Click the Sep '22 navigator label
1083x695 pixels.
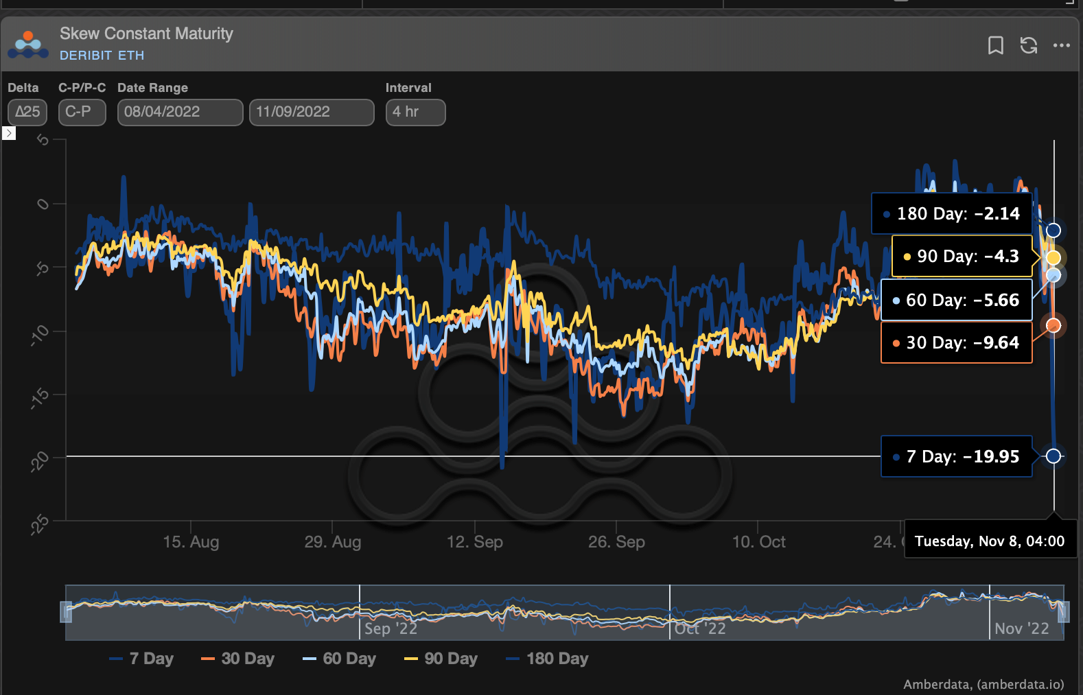[x=391, y=628]
